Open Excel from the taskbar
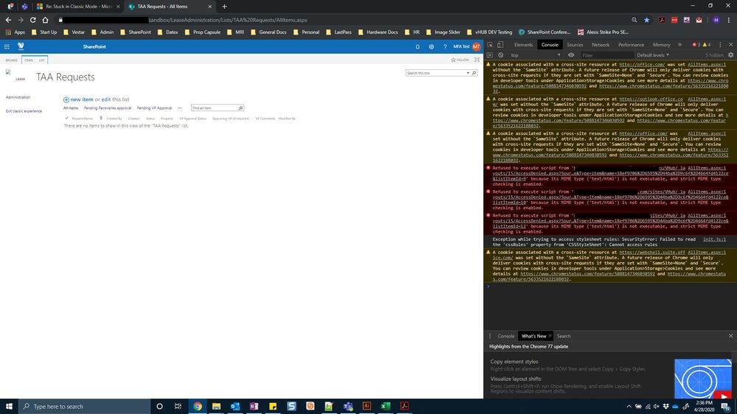 point(385,406)
